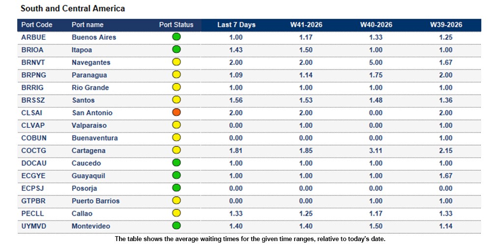Click the green status dot for Itapoa
500x246 pixels.
[176, 49]
